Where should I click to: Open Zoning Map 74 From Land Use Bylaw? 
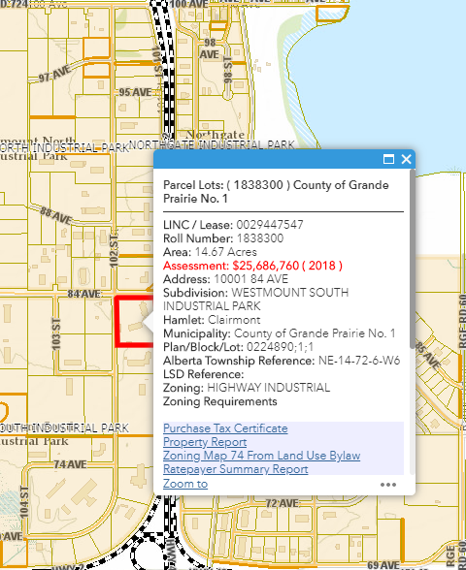262,456
